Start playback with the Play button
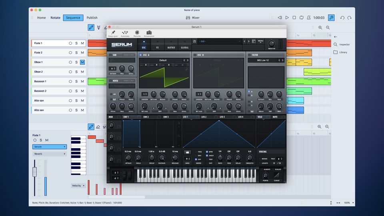This screenshot has height=216, width=384. tap(287, 18)
